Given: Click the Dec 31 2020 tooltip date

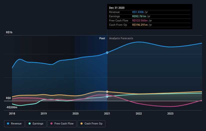Looking at the screenshot, I should [x=117, y=8].
